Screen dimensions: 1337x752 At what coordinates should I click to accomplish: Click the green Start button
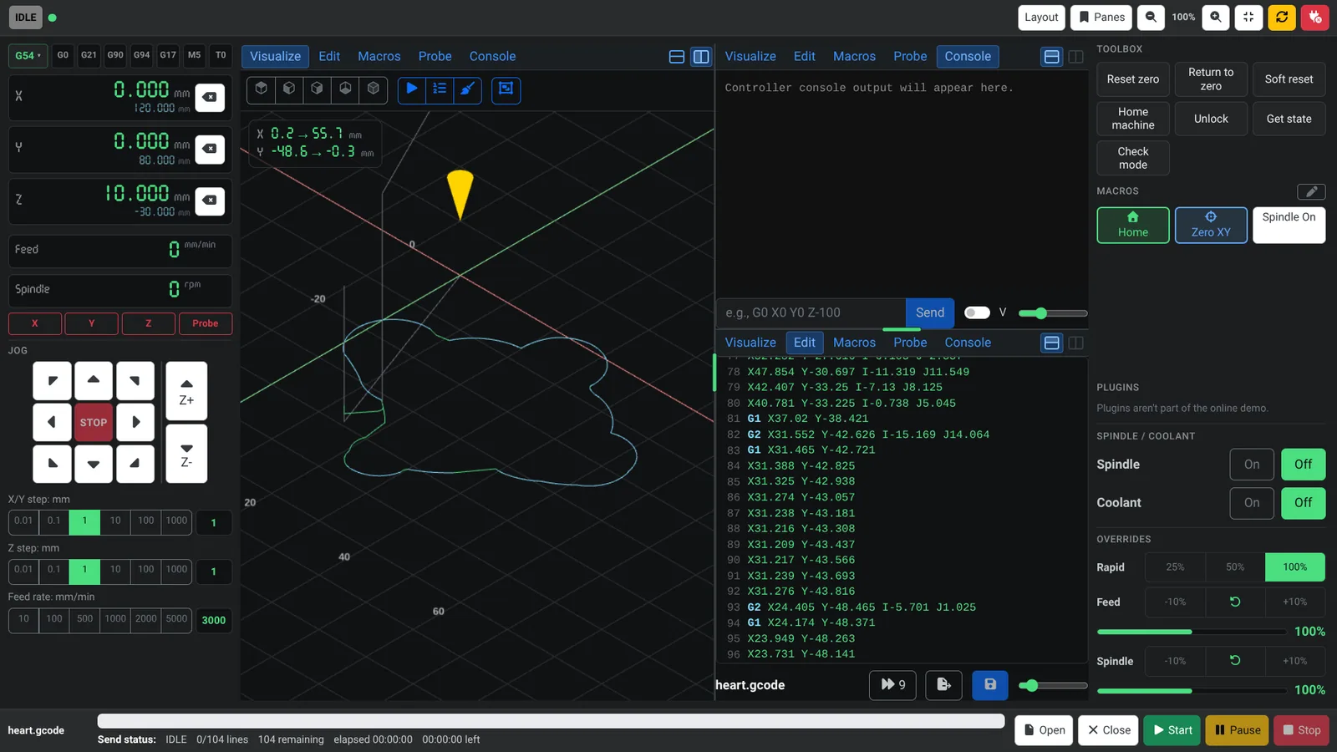tap(1172, 730)
